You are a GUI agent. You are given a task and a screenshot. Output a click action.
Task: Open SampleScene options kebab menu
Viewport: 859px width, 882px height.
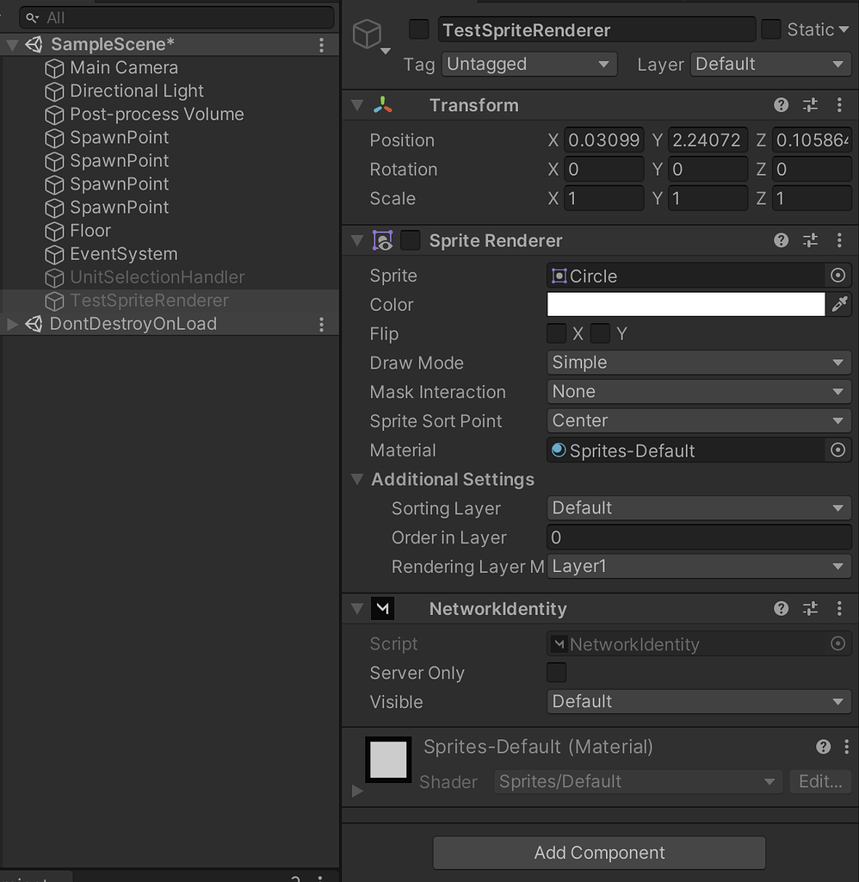click(x=321, y=44)
